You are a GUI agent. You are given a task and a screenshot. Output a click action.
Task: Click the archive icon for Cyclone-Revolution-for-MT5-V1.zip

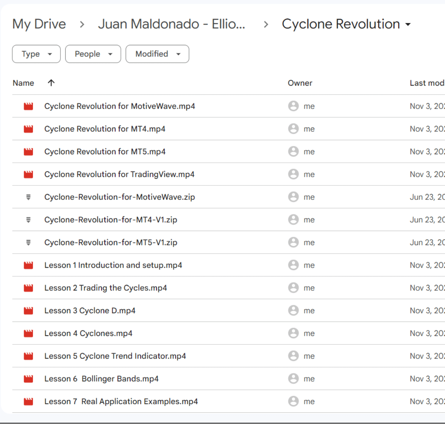click(29, 243)
